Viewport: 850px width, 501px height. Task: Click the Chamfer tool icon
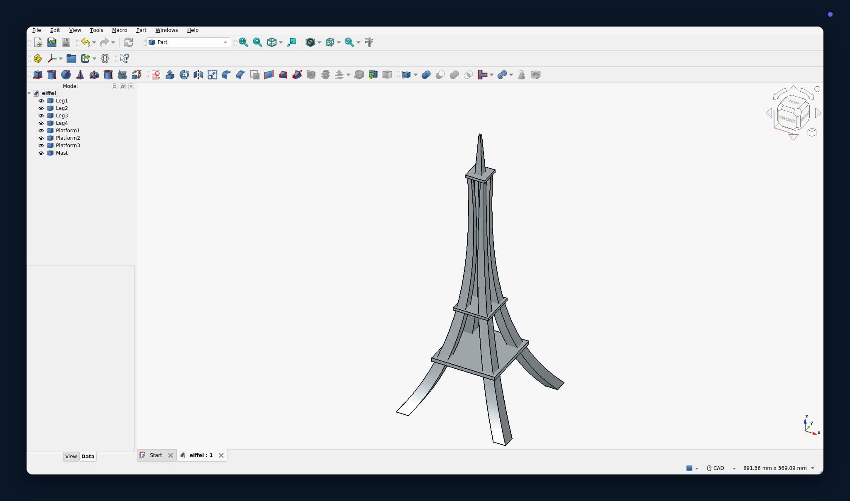[x=241, y=75]
